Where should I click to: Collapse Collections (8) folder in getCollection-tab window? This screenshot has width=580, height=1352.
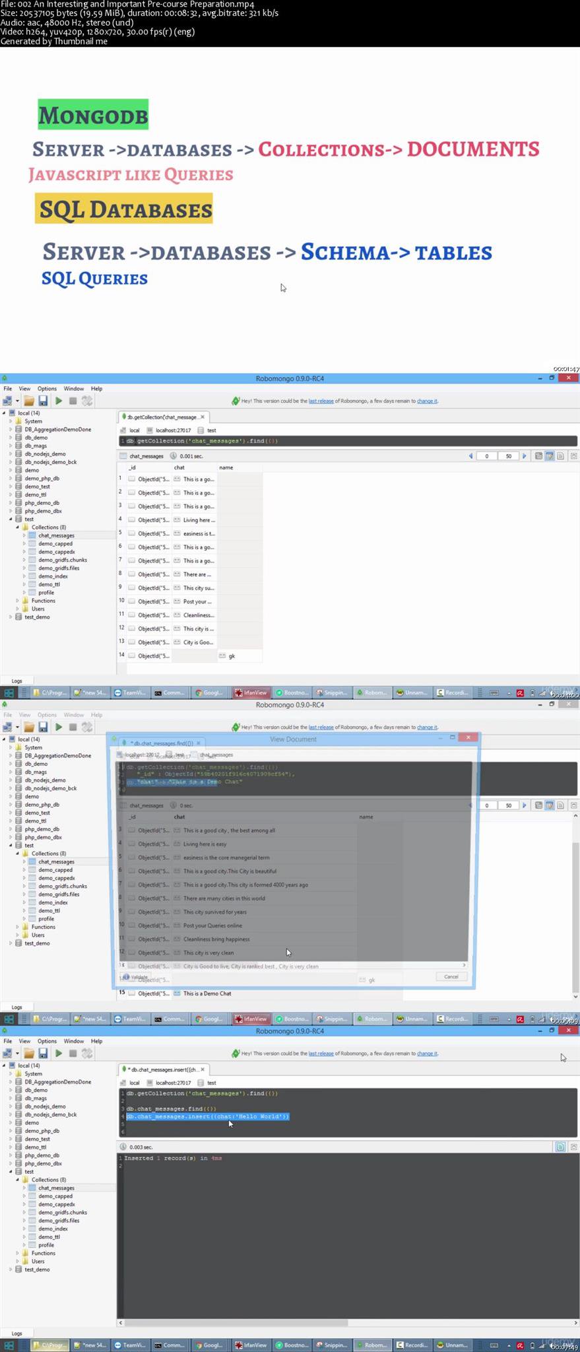[18, 527]
